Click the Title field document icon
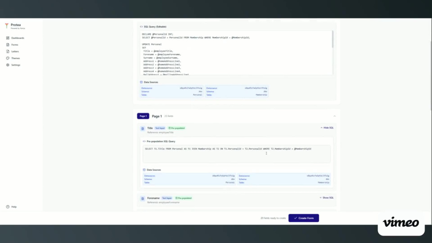Screen dimensions: 432x243 pos(143,129)
